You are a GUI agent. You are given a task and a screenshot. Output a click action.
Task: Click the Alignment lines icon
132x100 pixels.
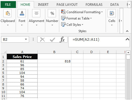(x=36, y=13)
